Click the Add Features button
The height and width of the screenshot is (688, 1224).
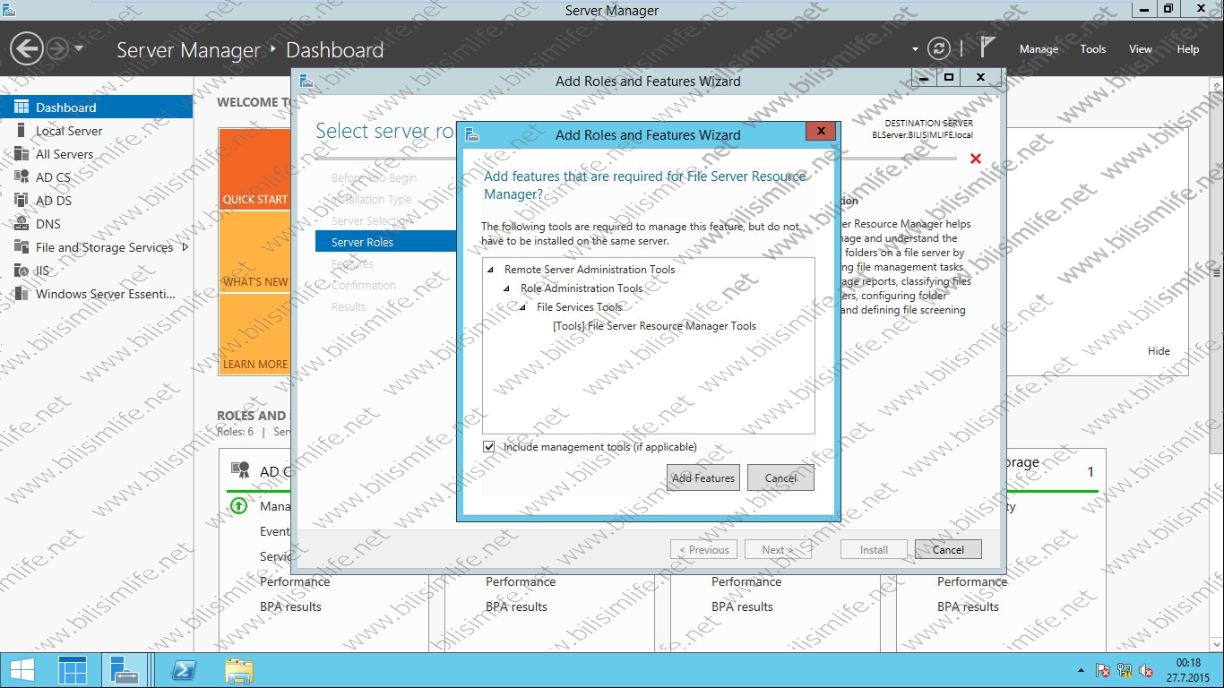pos(703,477)
